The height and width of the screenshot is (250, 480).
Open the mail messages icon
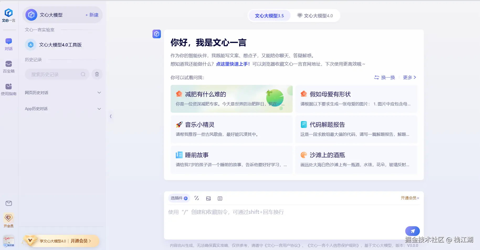tap(9, 203)
